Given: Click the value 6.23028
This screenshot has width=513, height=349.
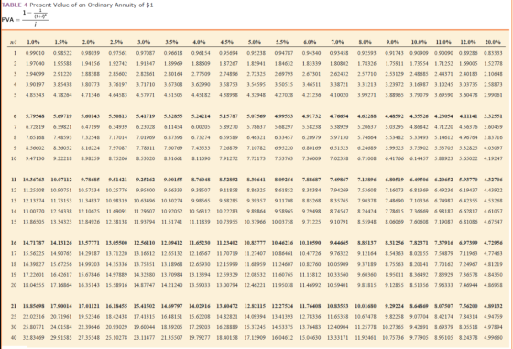Looking at the screenshot, I should tap(146, 127).
